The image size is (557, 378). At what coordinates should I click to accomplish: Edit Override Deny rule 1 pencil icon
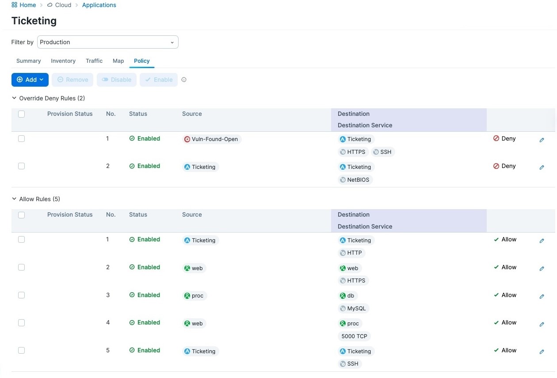(542, 140)
